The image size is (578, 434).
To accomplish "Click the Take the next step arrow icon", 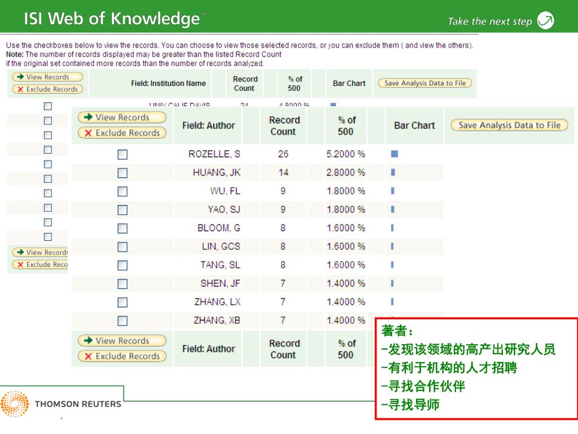I will coord(546,20).
